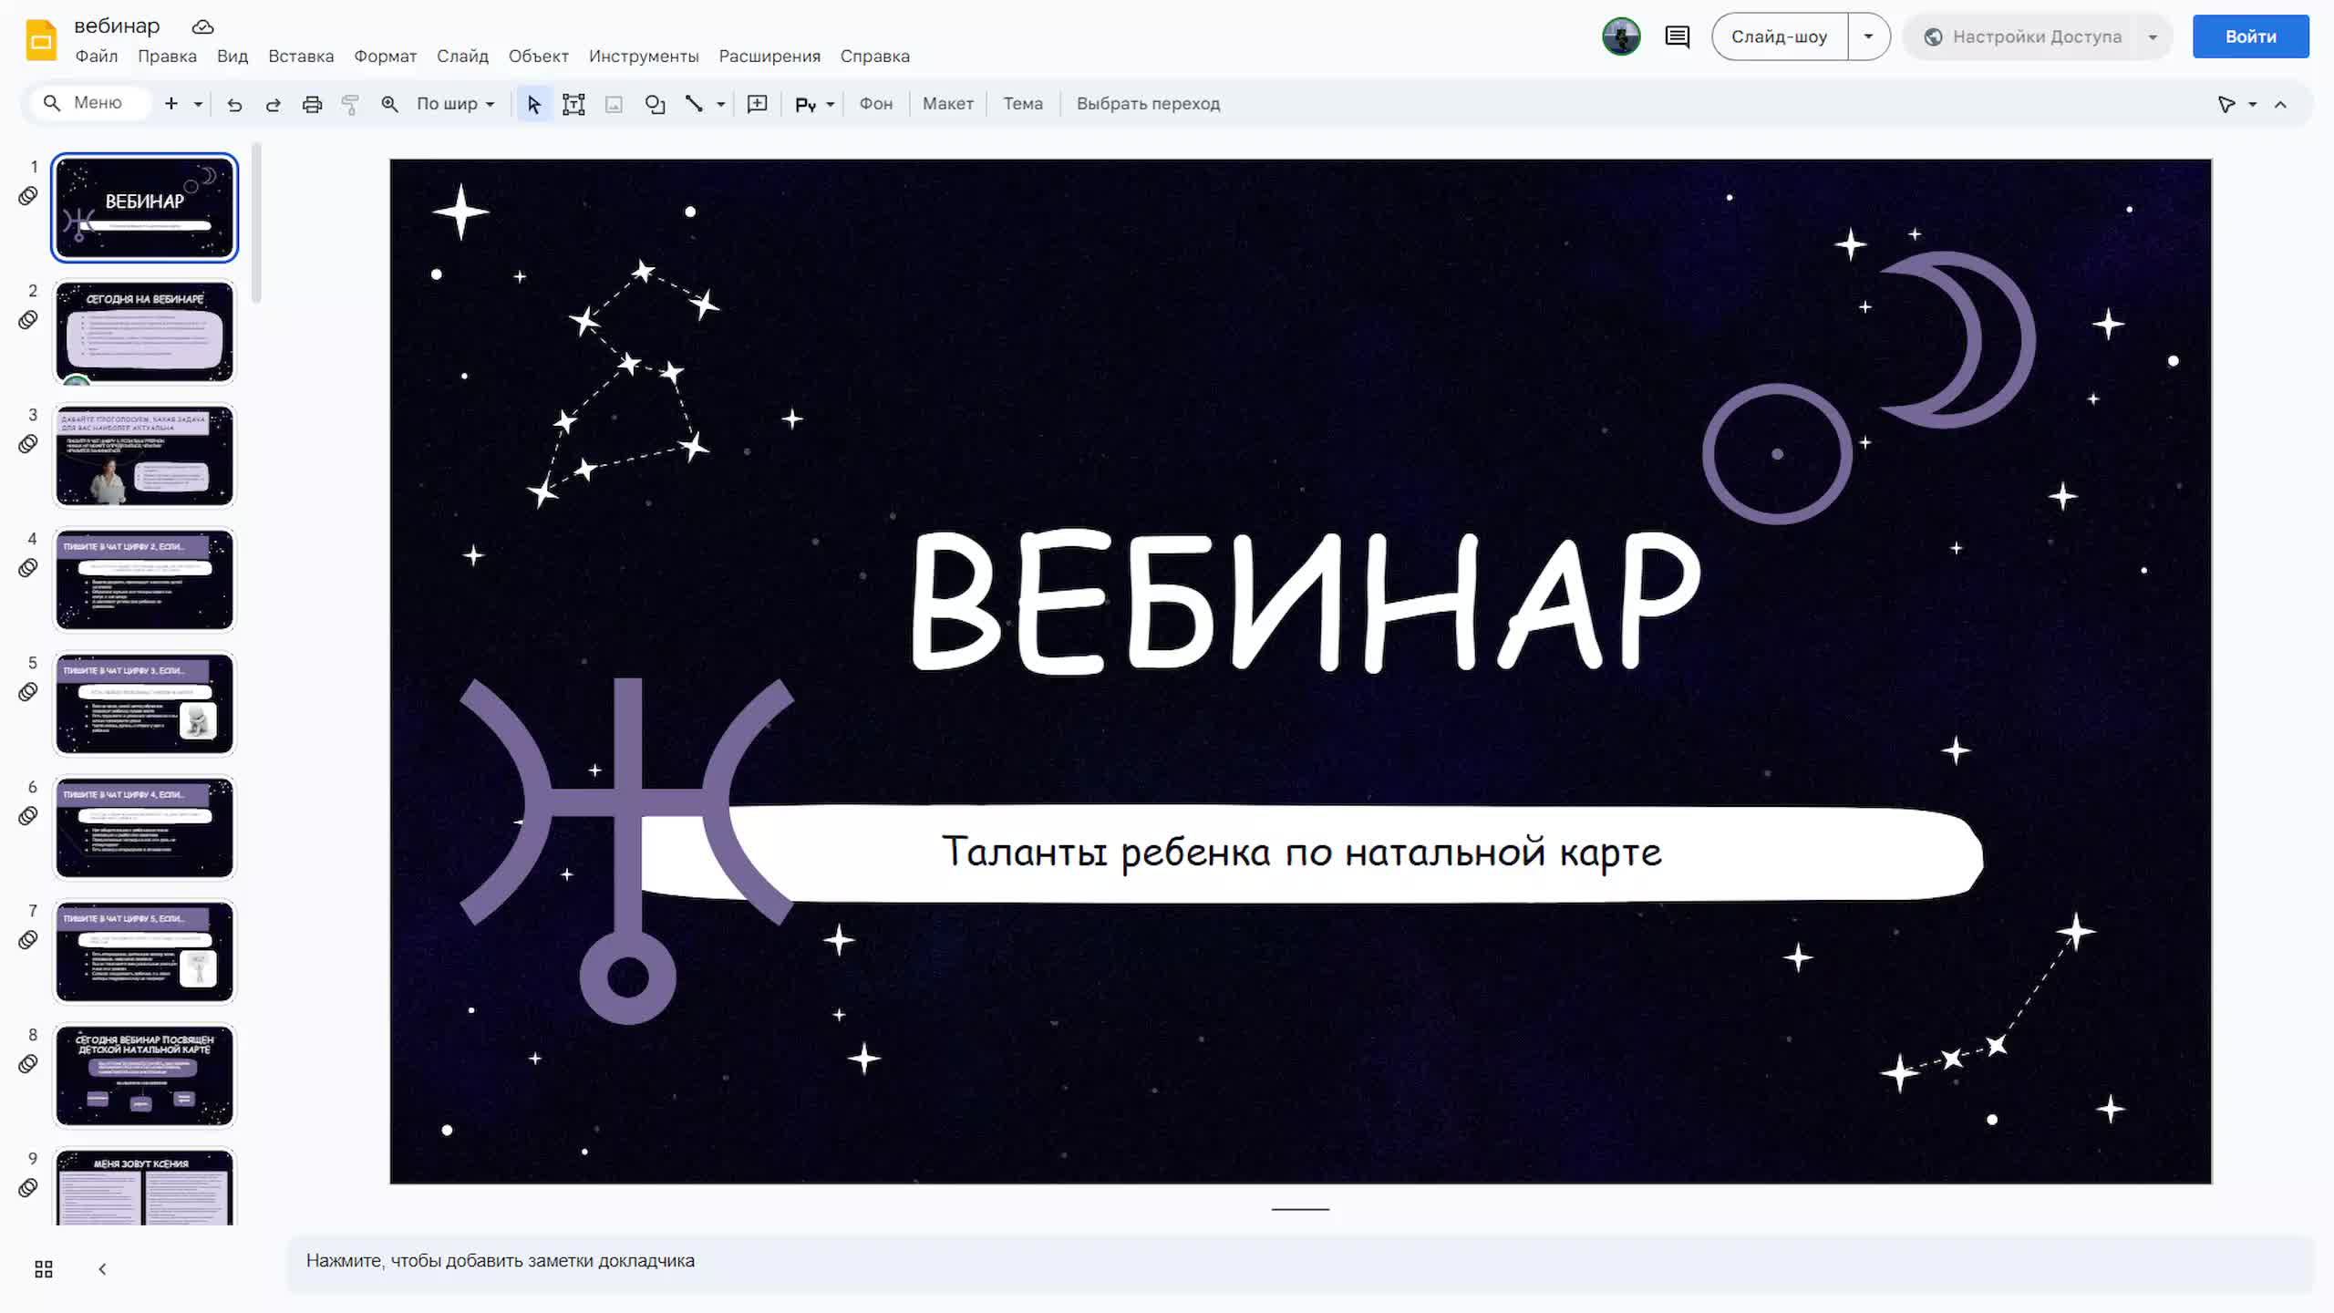Click the filmstrip vertical scrollbar
Viewport: 2334px width, 1313px height.
coord(257,223)
